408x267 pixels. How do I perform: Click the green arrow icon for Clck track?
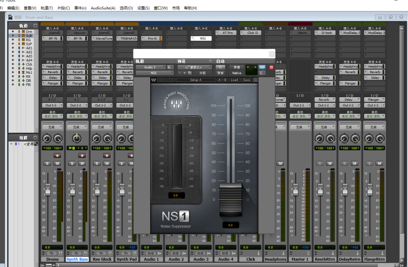pos(23,64)
